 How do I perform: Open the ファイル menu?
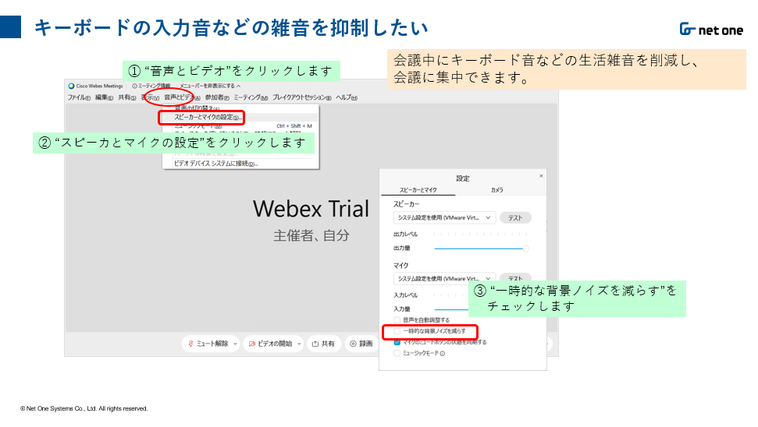tap(79, 97)
